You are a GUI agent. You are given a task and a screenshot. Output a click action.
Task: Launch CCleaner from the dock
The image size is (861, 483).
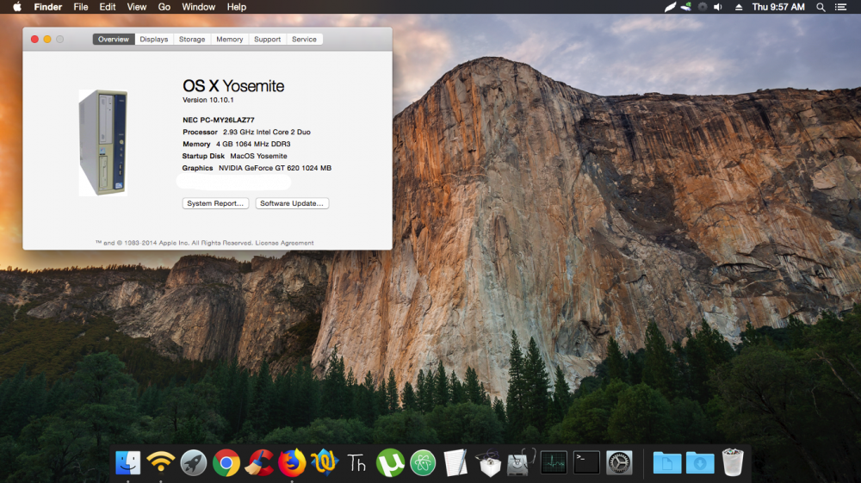tap(259, 462)
